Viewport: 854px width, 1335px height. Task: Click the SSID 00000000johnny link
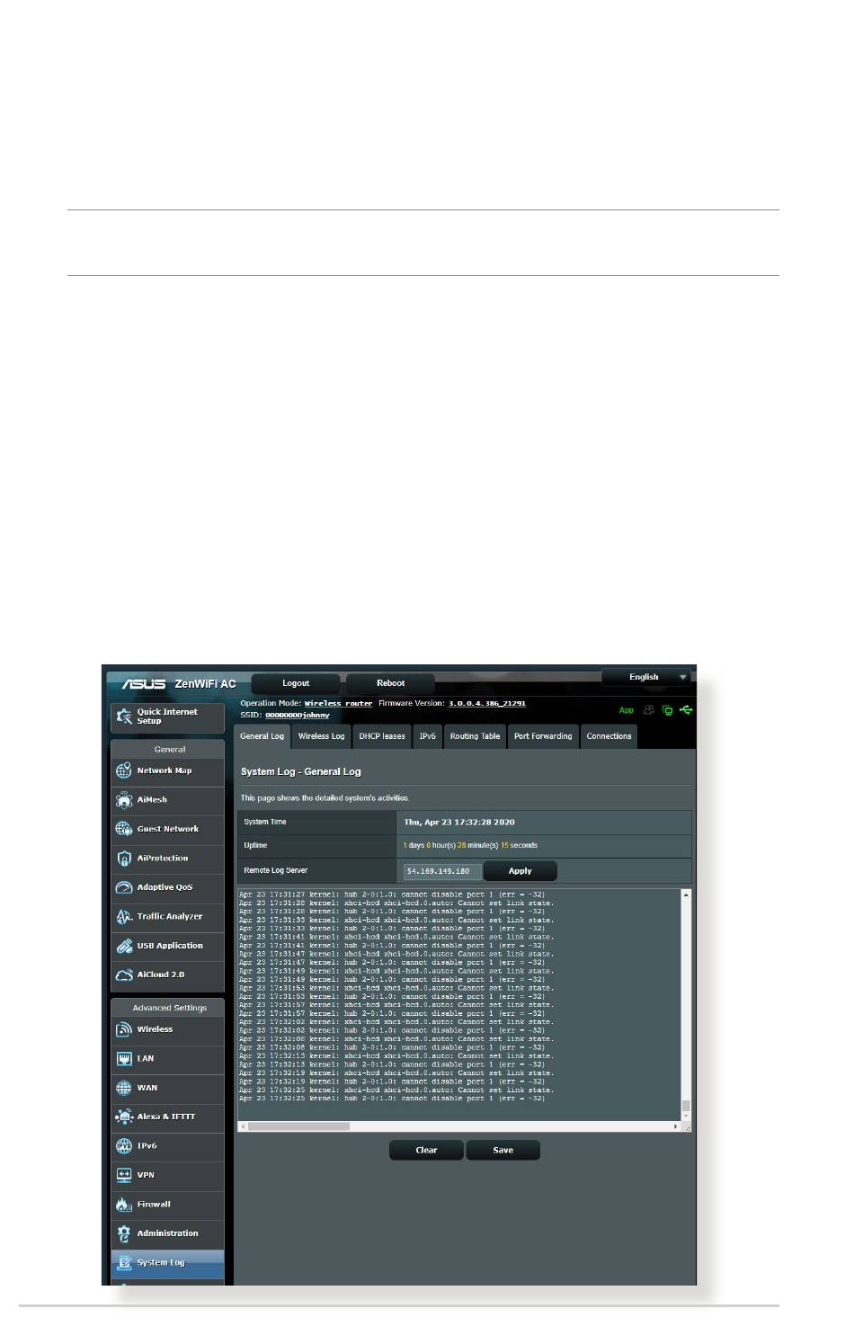coord(298,716)
